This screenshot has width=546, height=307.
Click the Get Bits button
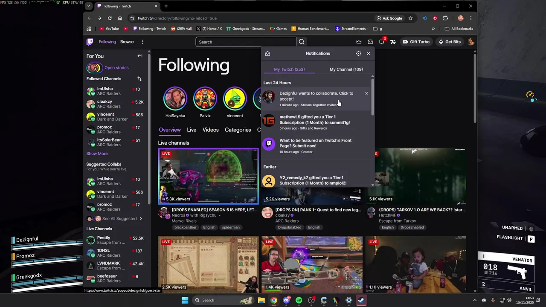(x=449, y=42)
